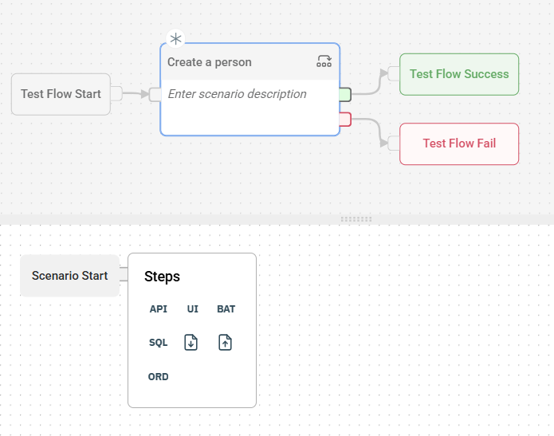Select the UI step type
This screenshot has height=436, width=554.
[192, 309]
